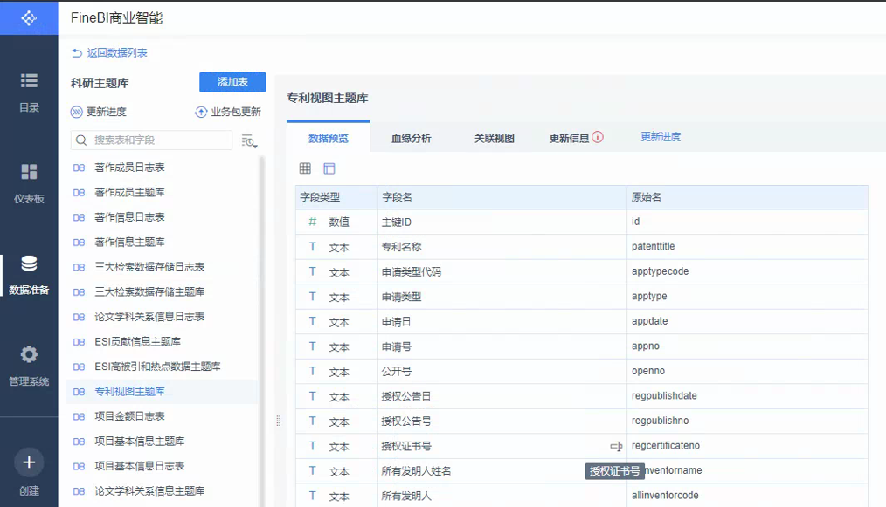Click the 添加表 button

click(232, 82)
